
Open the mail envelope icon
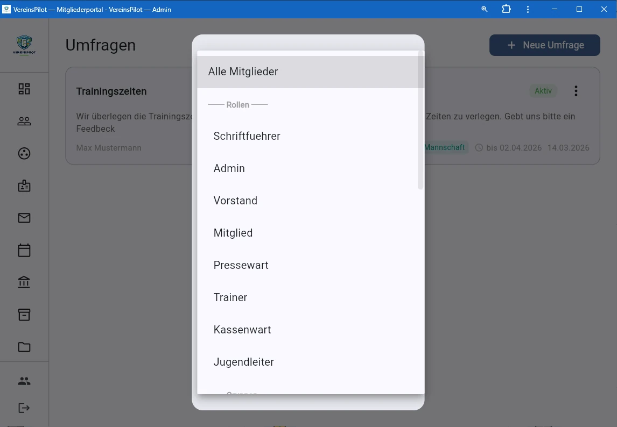[24, 218]
